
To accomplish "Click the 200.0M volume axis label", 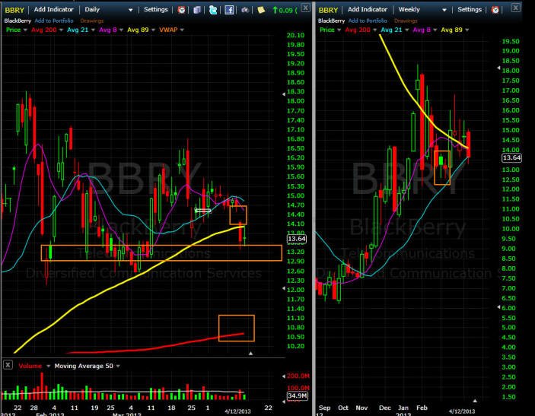I will point(298,376).
